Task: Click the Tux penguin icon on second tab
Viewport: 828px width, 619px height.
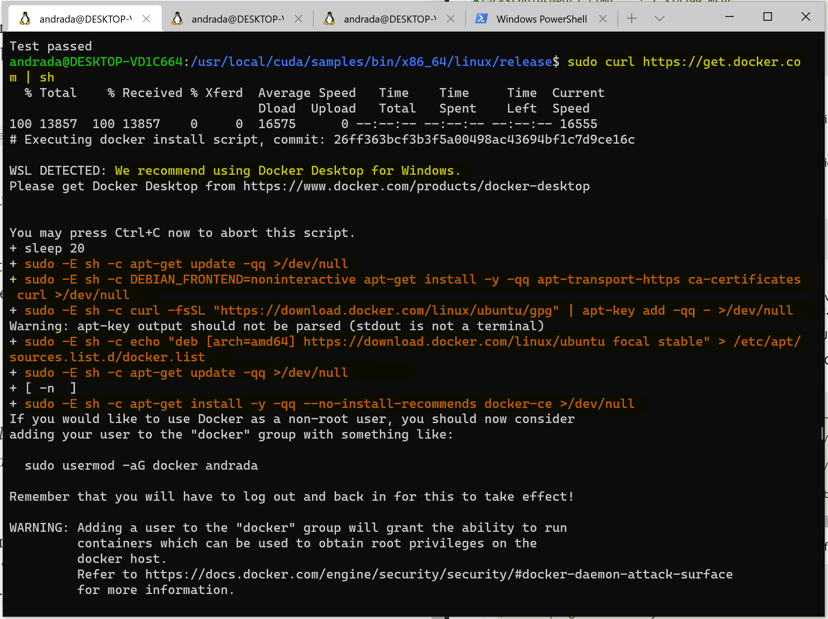Action: coord(177,19)
